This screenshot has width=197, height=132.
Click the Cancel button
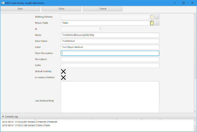click(x=103, y=9)
